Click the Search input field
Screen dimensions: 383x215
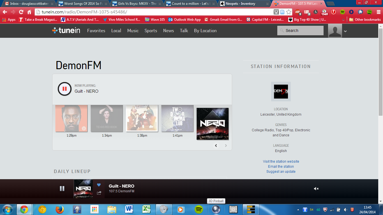point(303,31)
